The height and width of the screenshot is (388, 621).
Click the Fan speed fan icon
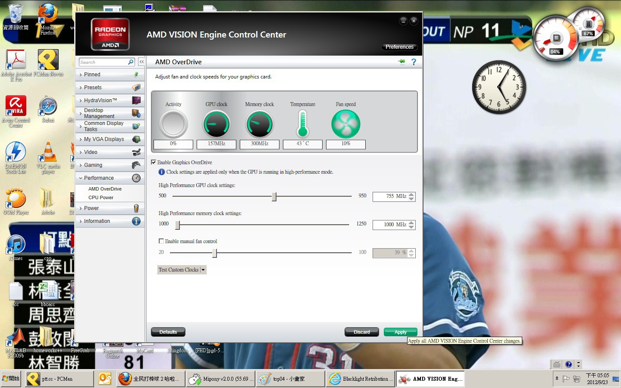(346, 124)
